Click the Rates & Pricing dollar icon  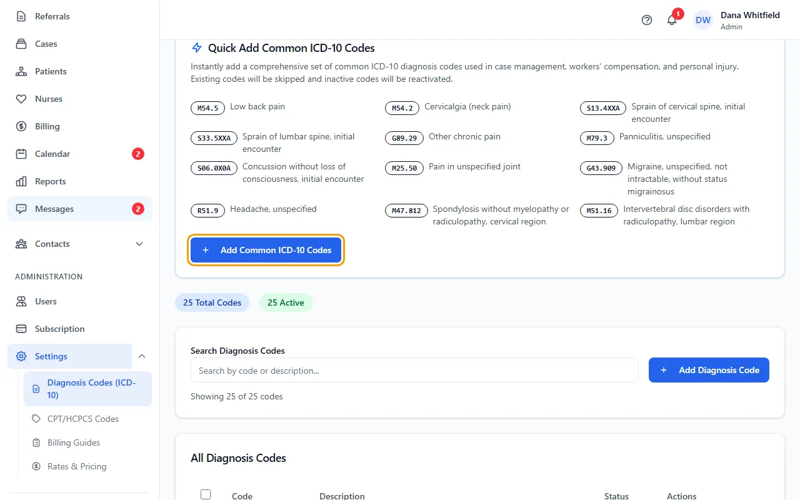click(x=36, y=466)
